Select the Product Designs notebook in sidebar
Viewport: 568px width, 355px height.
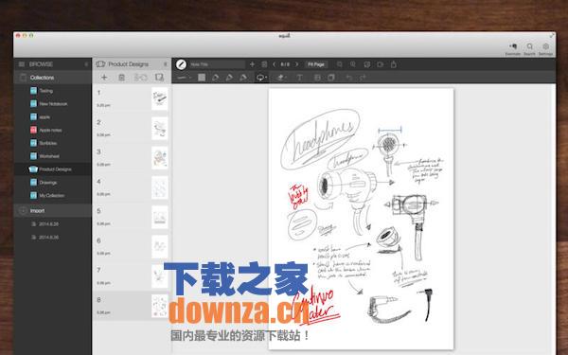tap(52, 169)
